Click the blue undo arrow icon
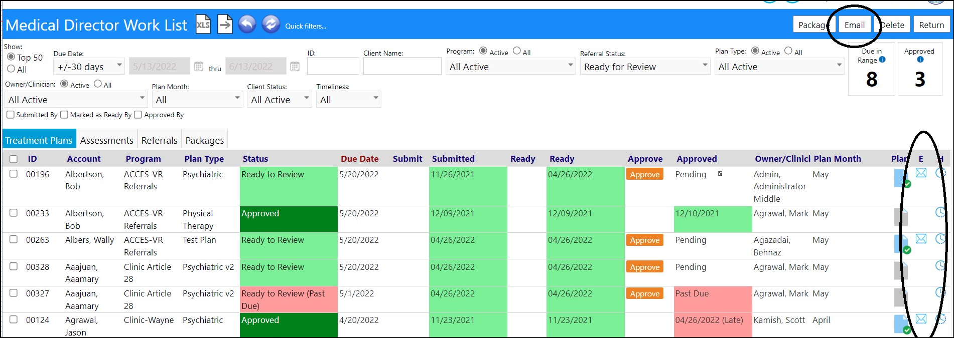This screenshot has width=954, height=338. [x=247, y=24]
